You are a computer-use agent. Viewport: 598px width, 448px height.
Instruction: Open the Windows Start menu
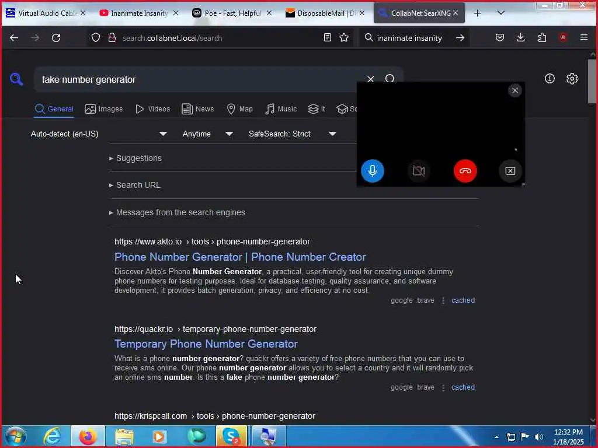coord(15,436)
